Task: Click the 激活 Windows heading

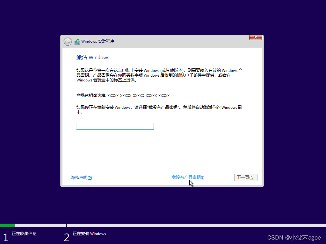Action: point(93,57)
